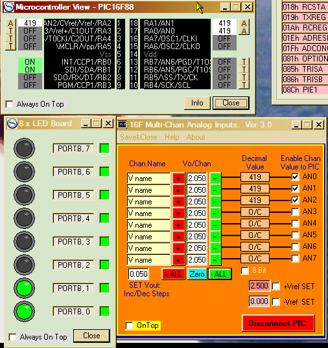Click the lit LED for PORTB, 0
This screenshot has height=348, width=328.
pyautogui.click(x=24, y=311)
